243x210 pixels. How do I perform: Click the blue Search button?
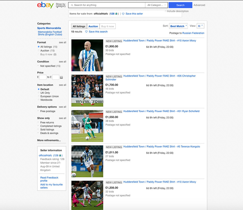(180, 5)
